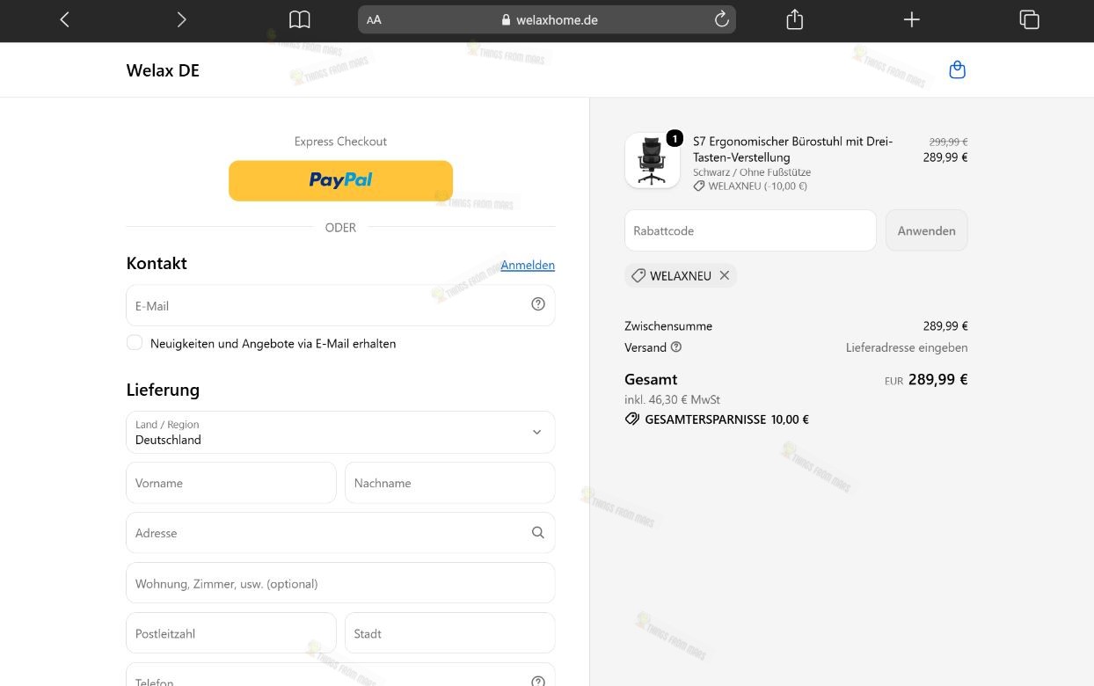Click the welaxhome.de address bar

tap(547, 19)
